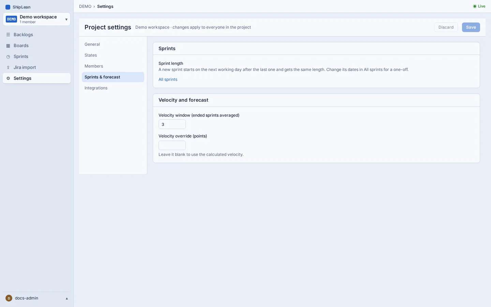Screen dimensions: 491x307
Task: Click the '1 member' workspace text
Action: (28, 22)
